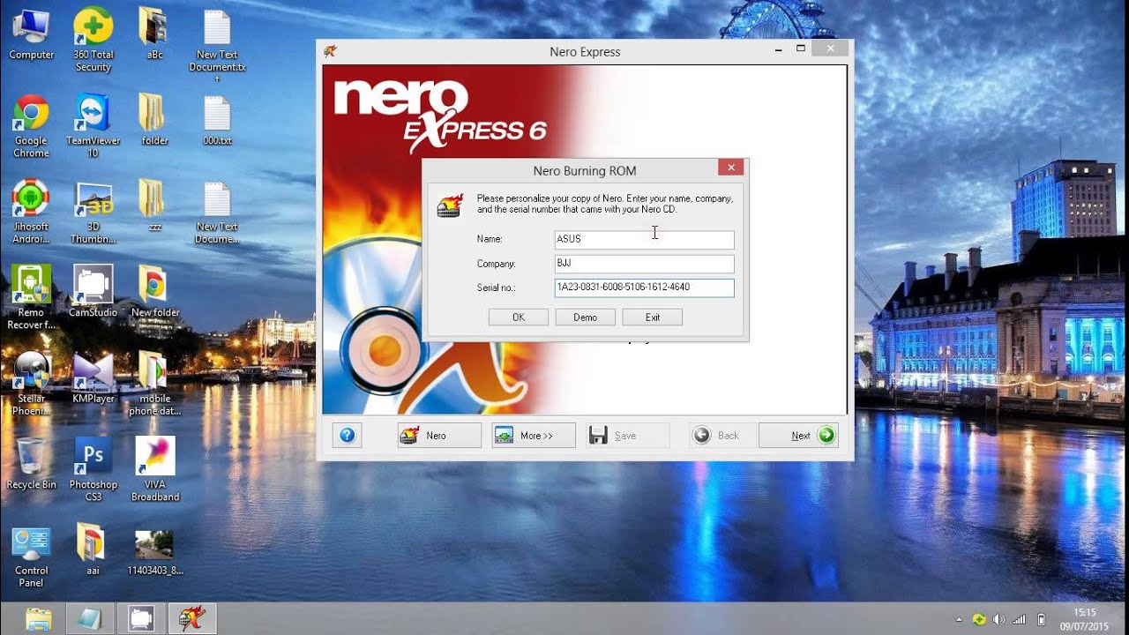
Task: Open 360 Security tray icon
Action: coord(979,619)
